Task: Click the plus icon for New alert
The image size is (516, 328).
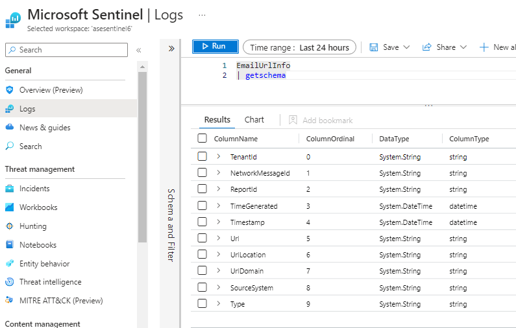Action: point(484,47)
